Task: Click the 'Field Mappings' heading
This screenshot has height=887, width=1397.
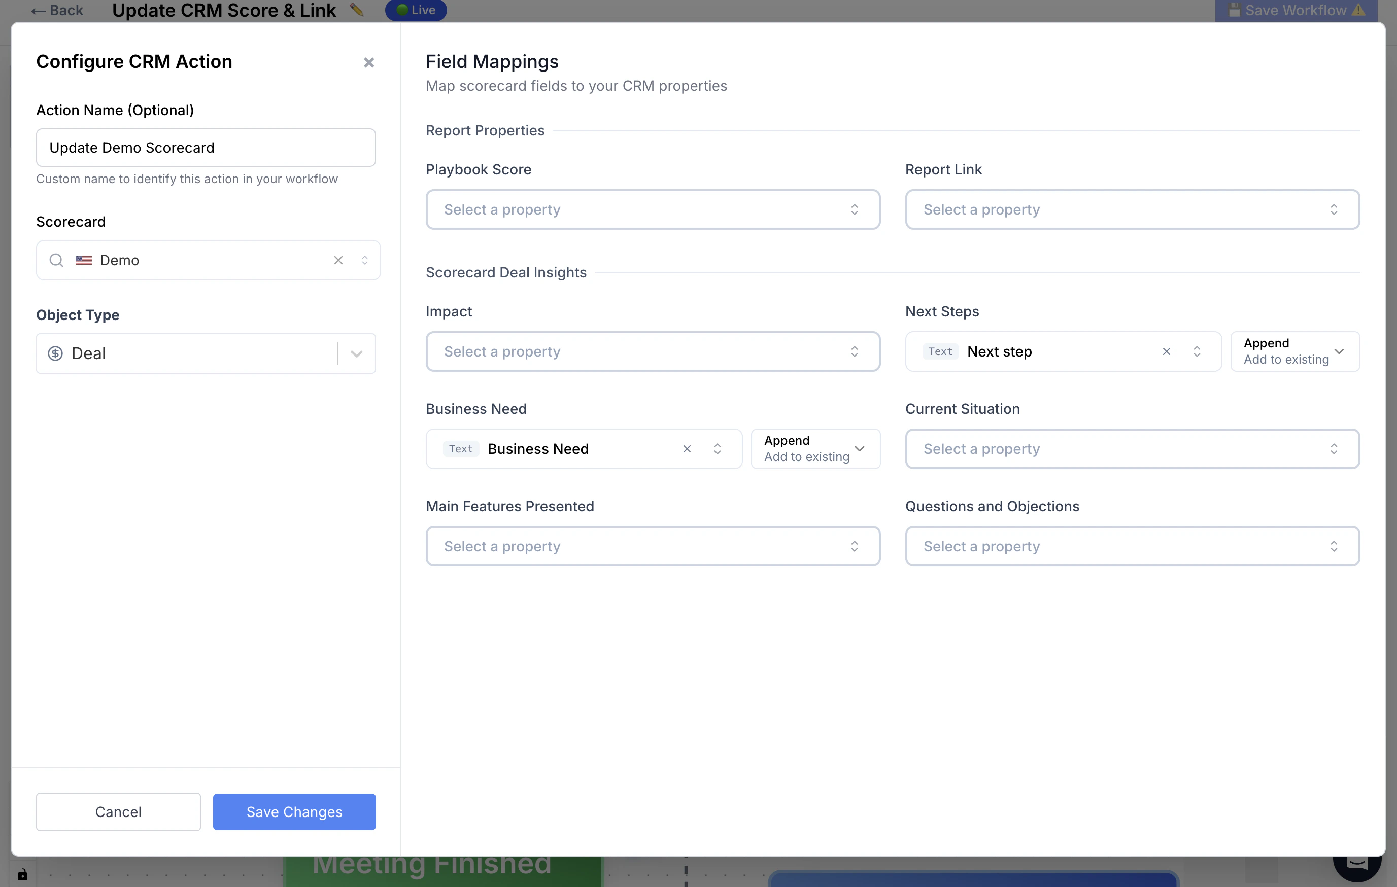Action: pyautogui.click(x=492, y=61)
